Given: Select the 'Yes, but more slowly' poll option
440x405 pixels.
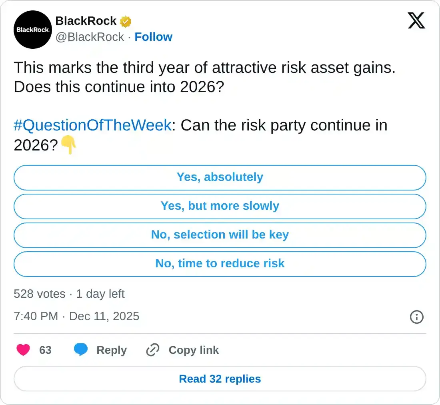Looking at the screenshot, I should [220, 206].
